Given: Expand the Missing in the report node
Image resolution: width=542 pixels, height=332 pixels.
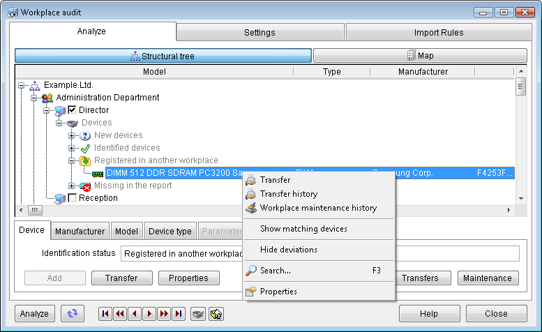Looking at the screenshot, I should coord(72,186).
